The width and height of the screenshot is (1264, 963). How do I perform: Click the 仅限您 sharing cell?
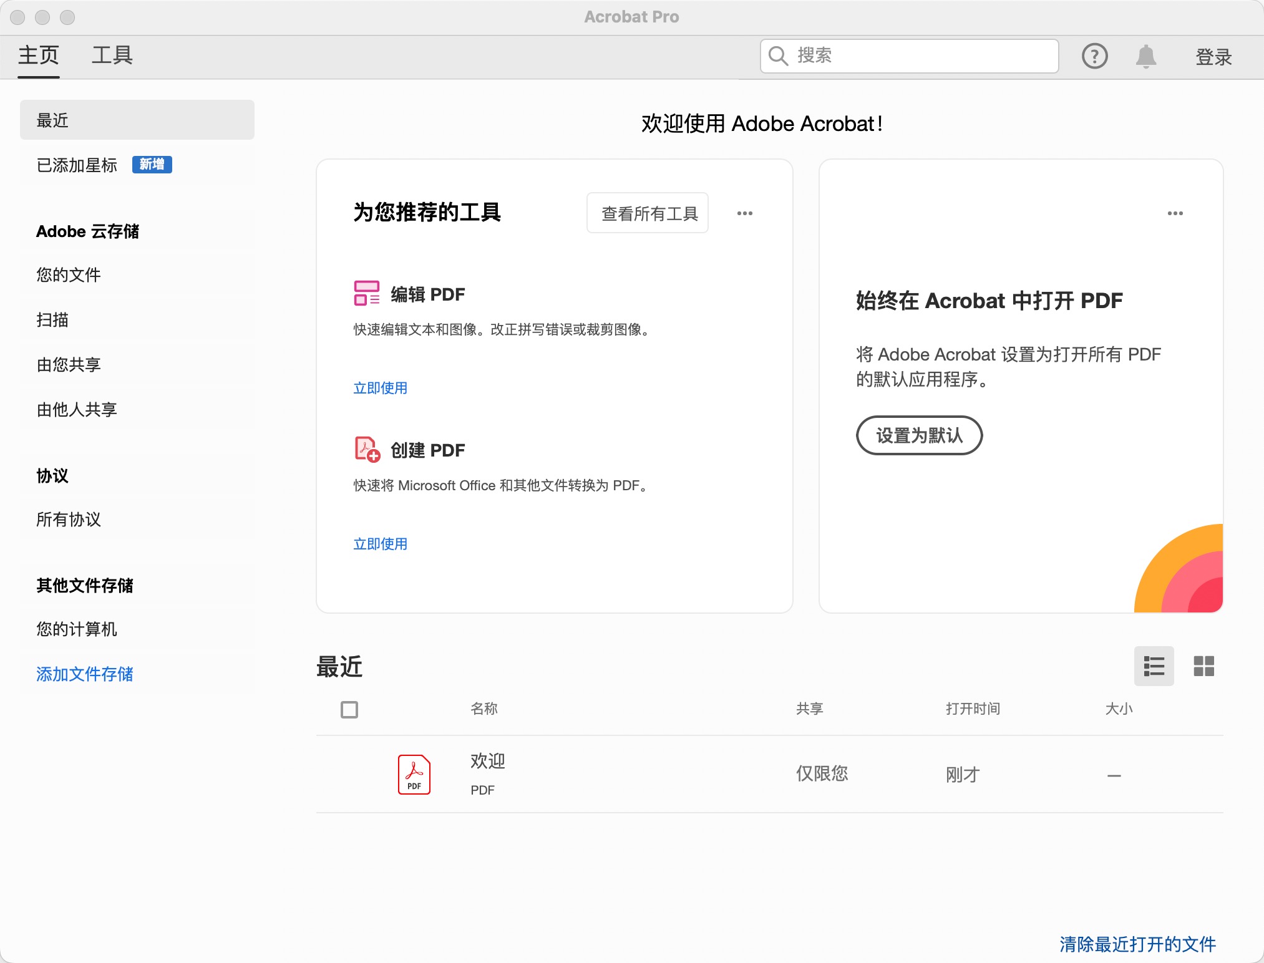[822, 773]
